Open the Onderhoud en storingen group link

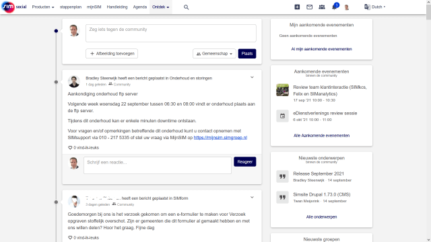coord(191,78)
